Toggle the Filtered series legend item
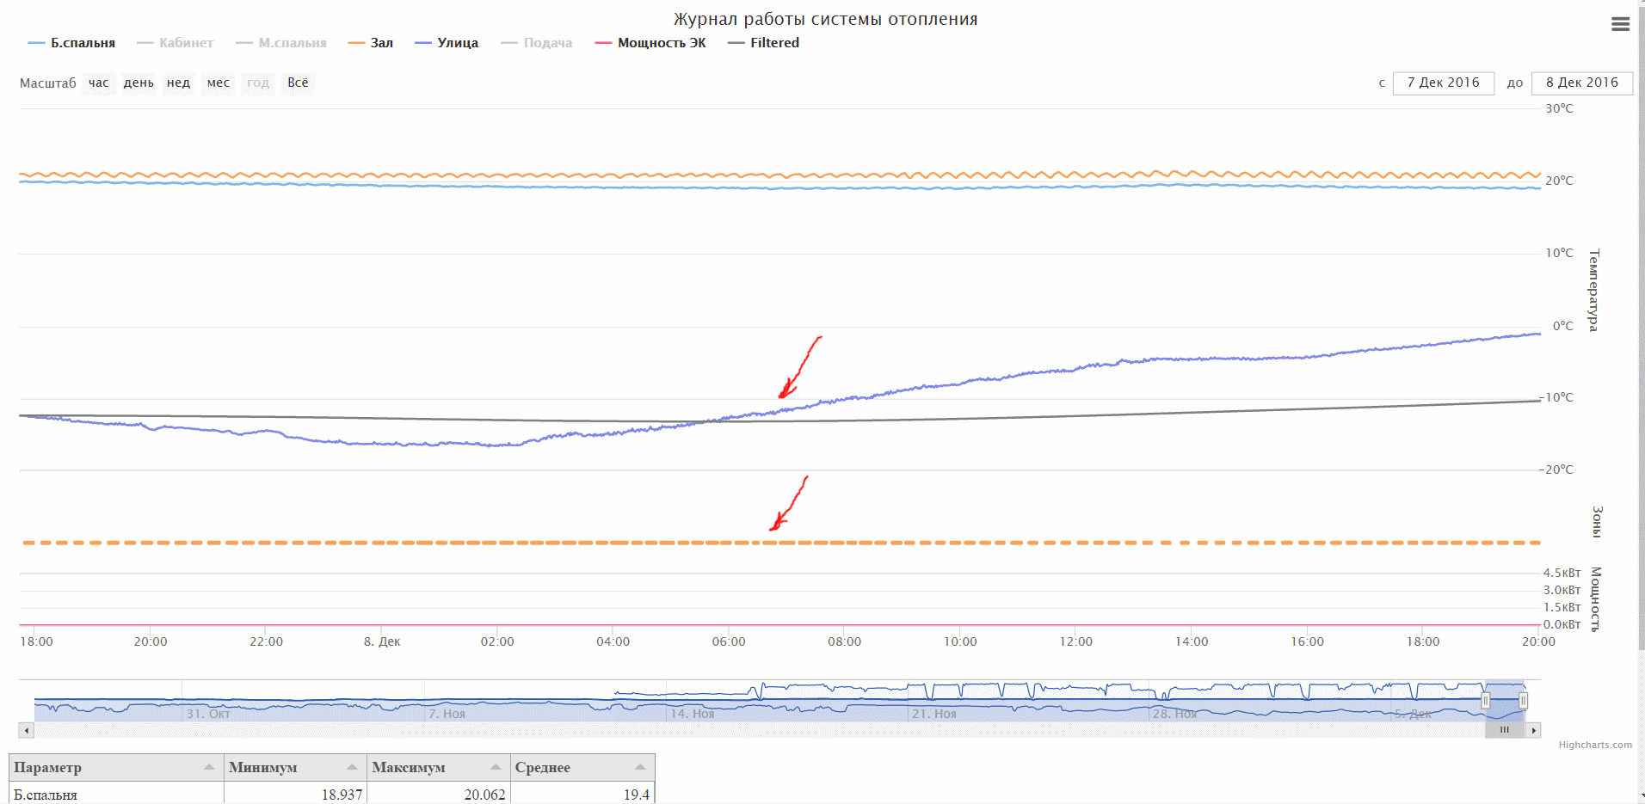1645x804 pixels. (763, 43)
